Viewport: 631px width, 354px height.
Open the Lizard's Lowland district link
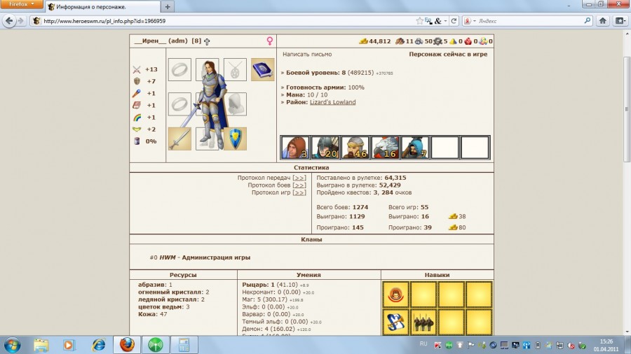[332, 102]
